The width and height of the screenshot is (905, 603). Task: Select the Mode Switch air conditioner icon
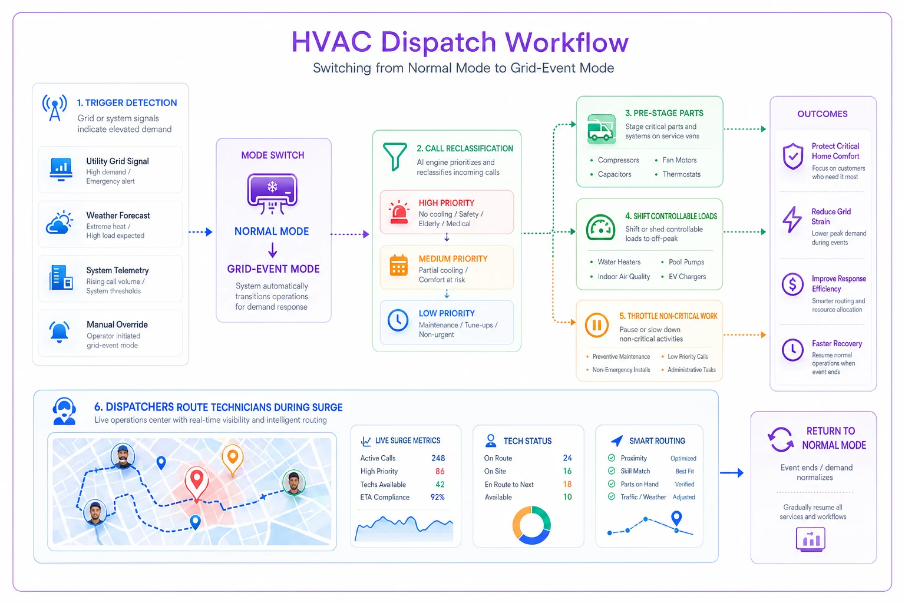272,194
